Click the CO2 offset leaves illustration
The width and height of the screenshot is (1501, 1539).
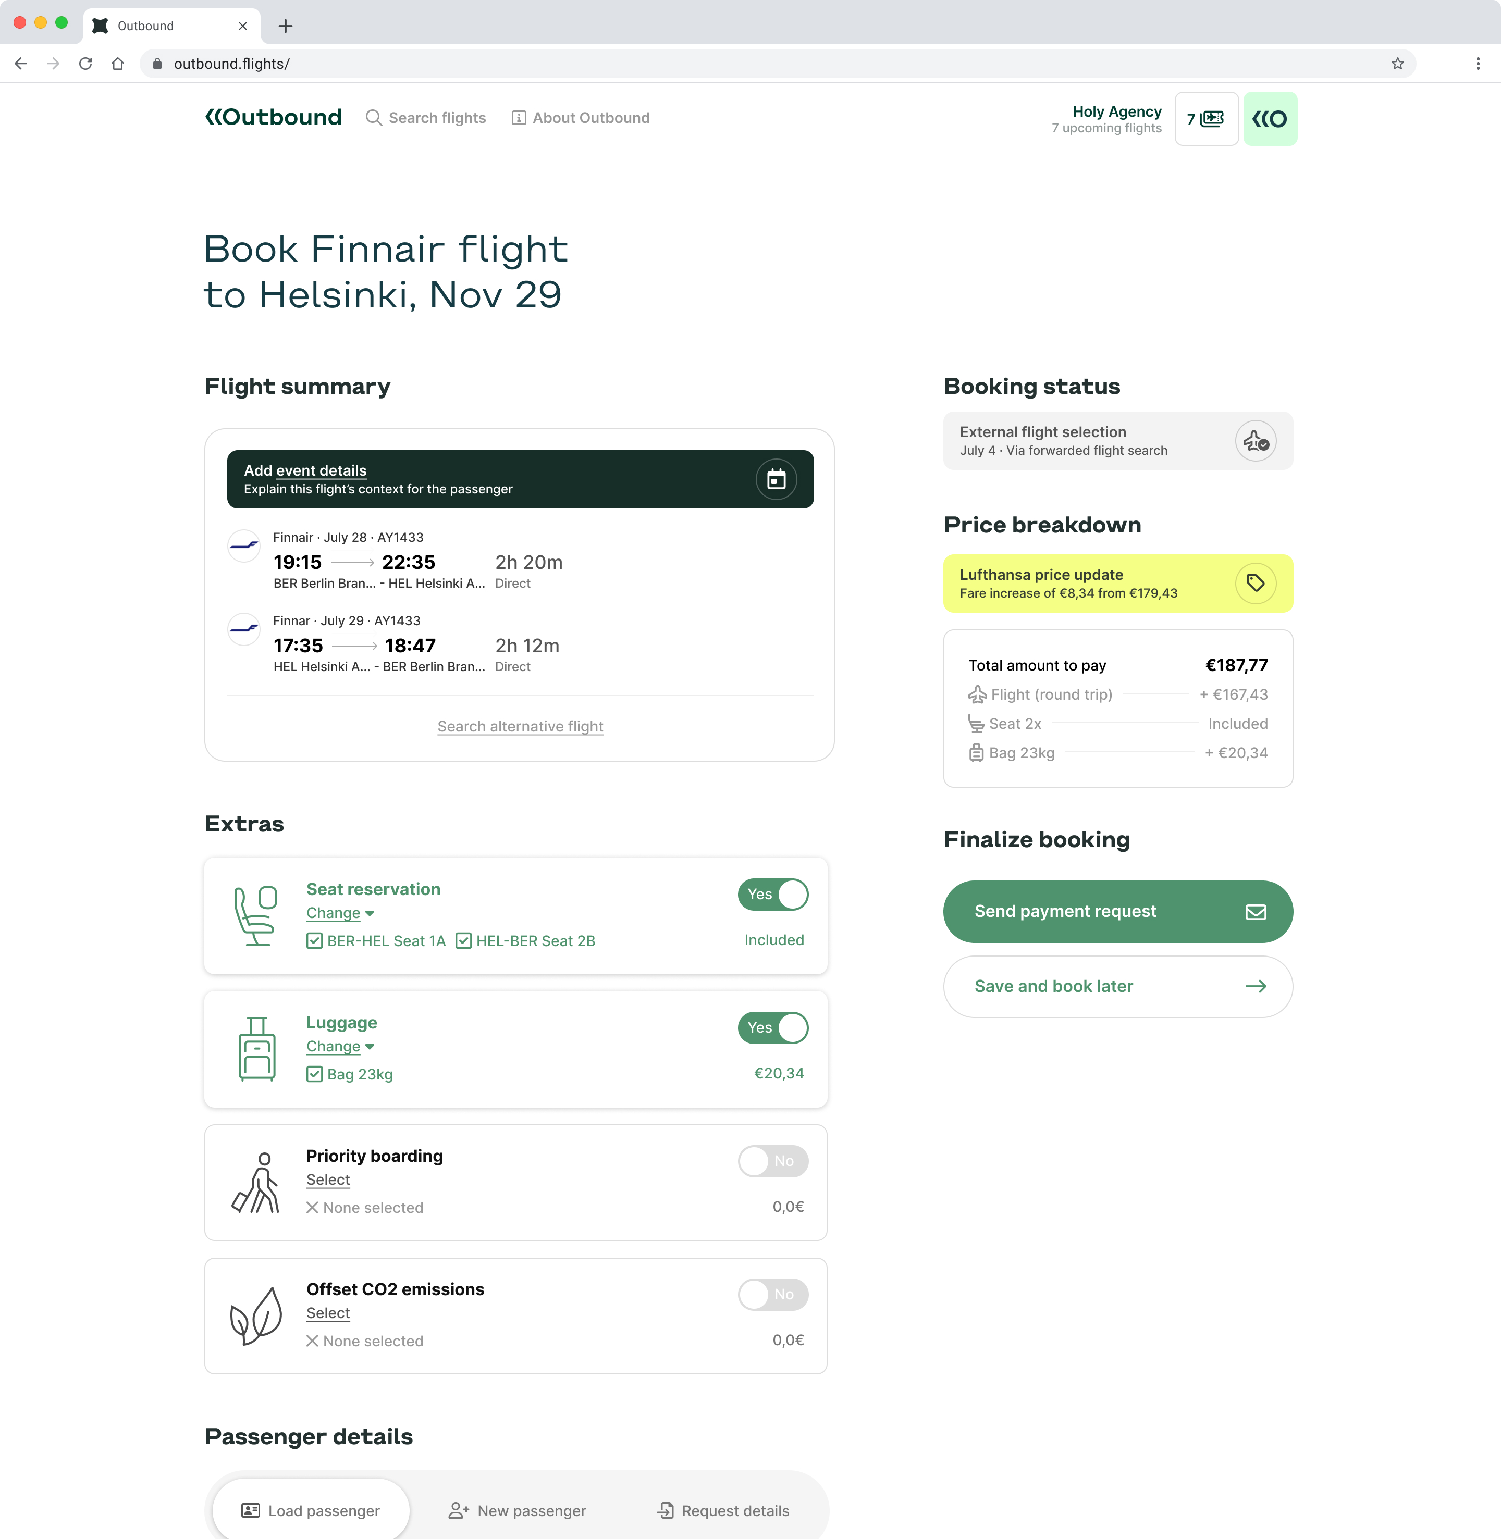(255, 1316)
